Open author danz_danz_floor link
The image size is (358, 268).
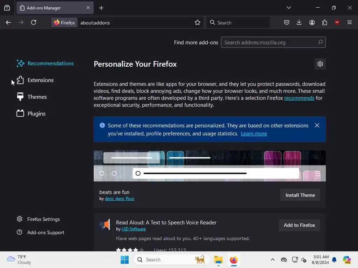point(120,199)
